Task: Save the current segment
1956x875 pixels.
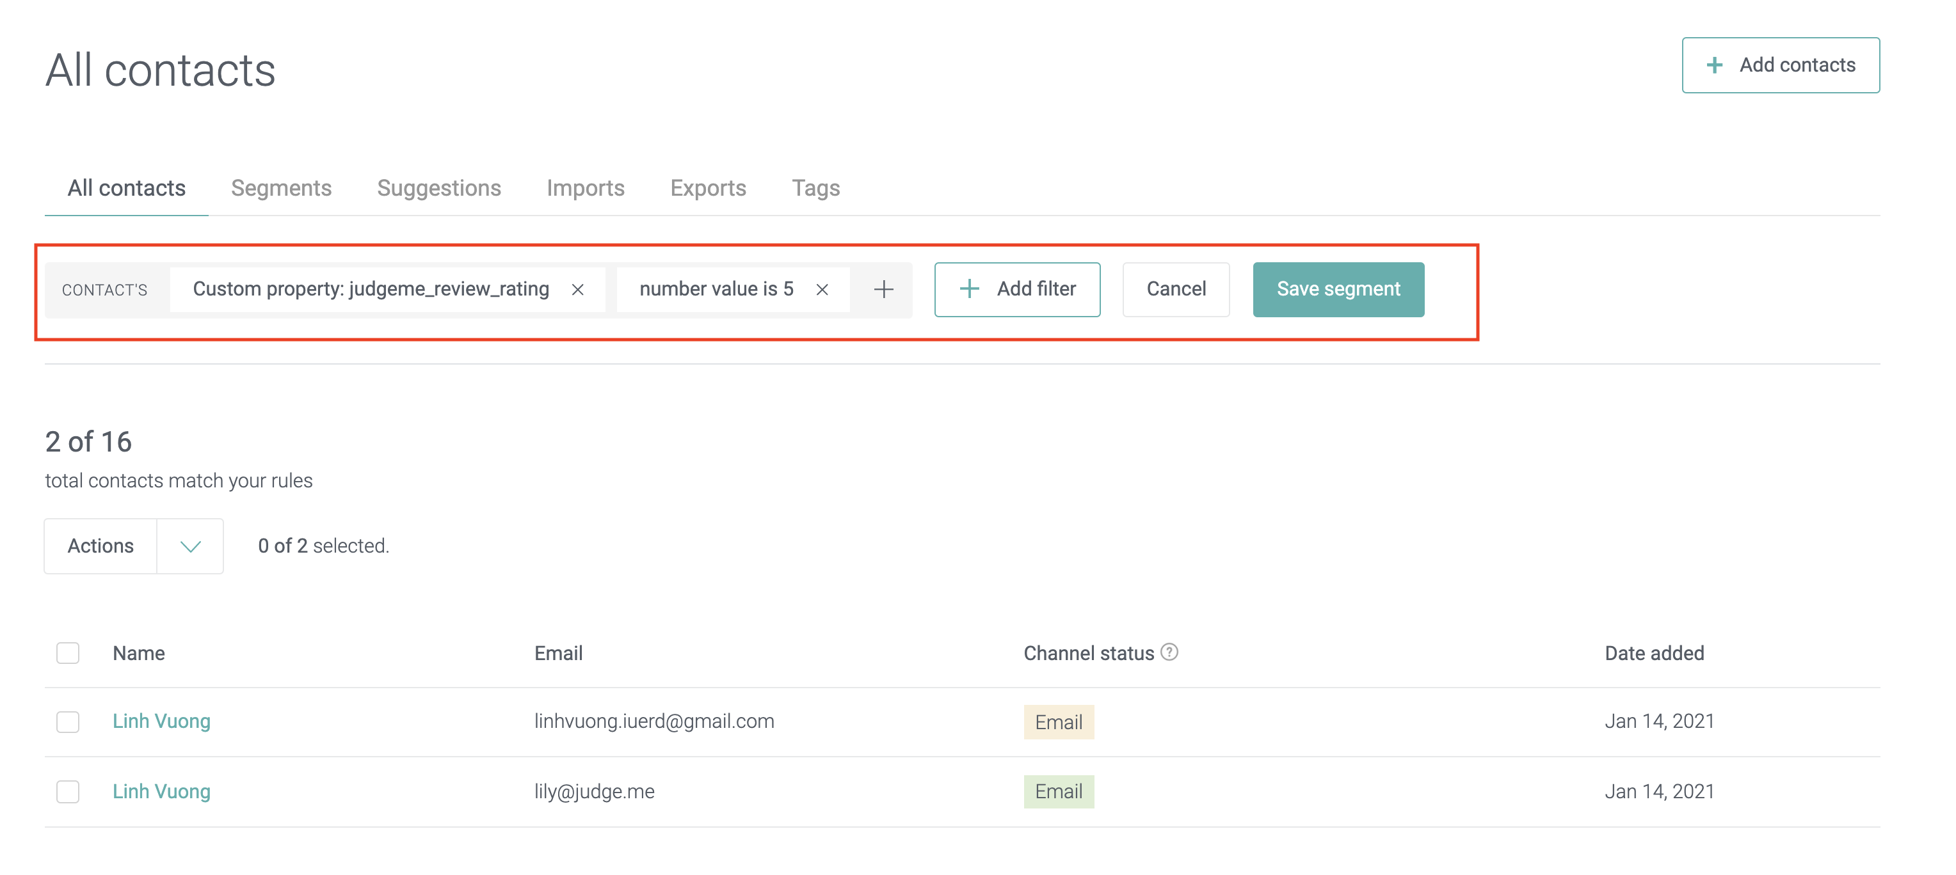Action: point(1338,289)
